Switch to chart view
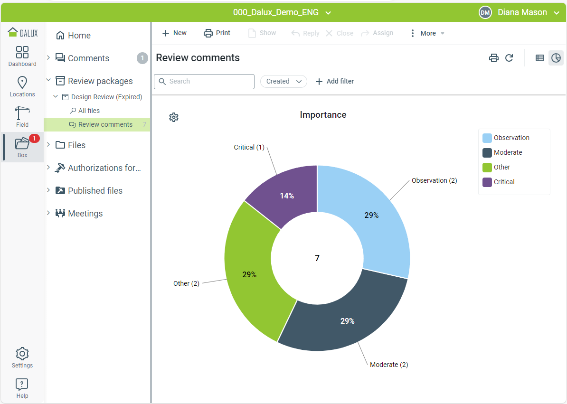 pyautogui.click(x=556, y=58)
